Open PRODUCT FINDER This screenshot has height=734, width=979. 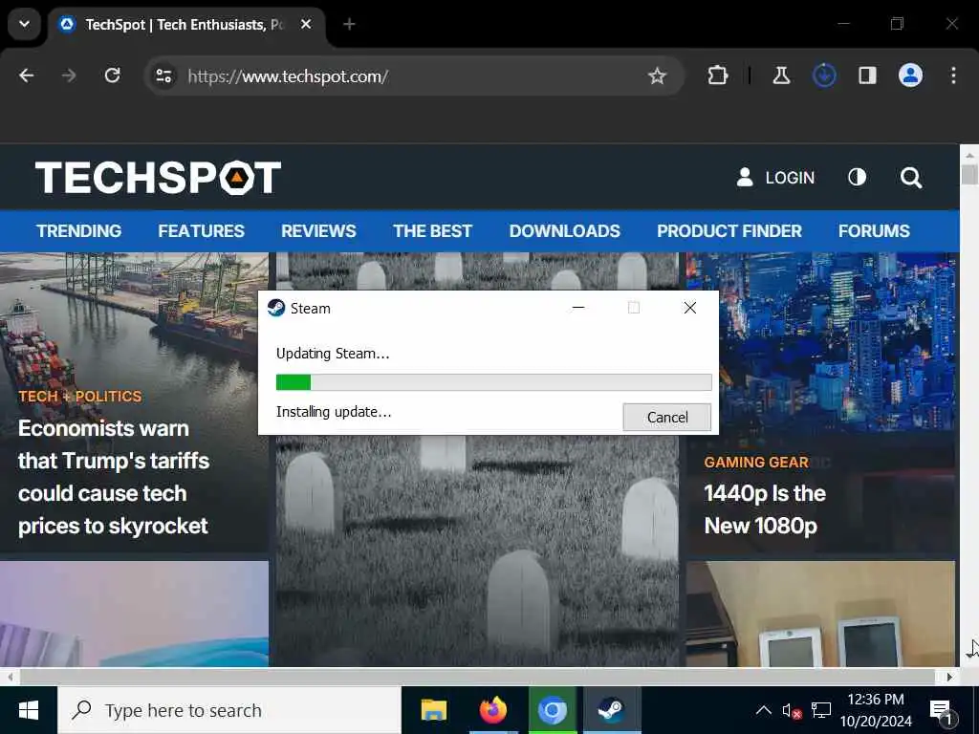[x=729, y=231]
